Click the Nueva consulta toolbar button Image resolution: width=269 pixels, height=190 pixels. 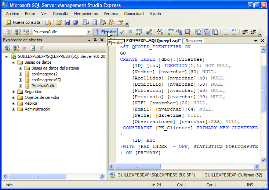click(23, 22)
